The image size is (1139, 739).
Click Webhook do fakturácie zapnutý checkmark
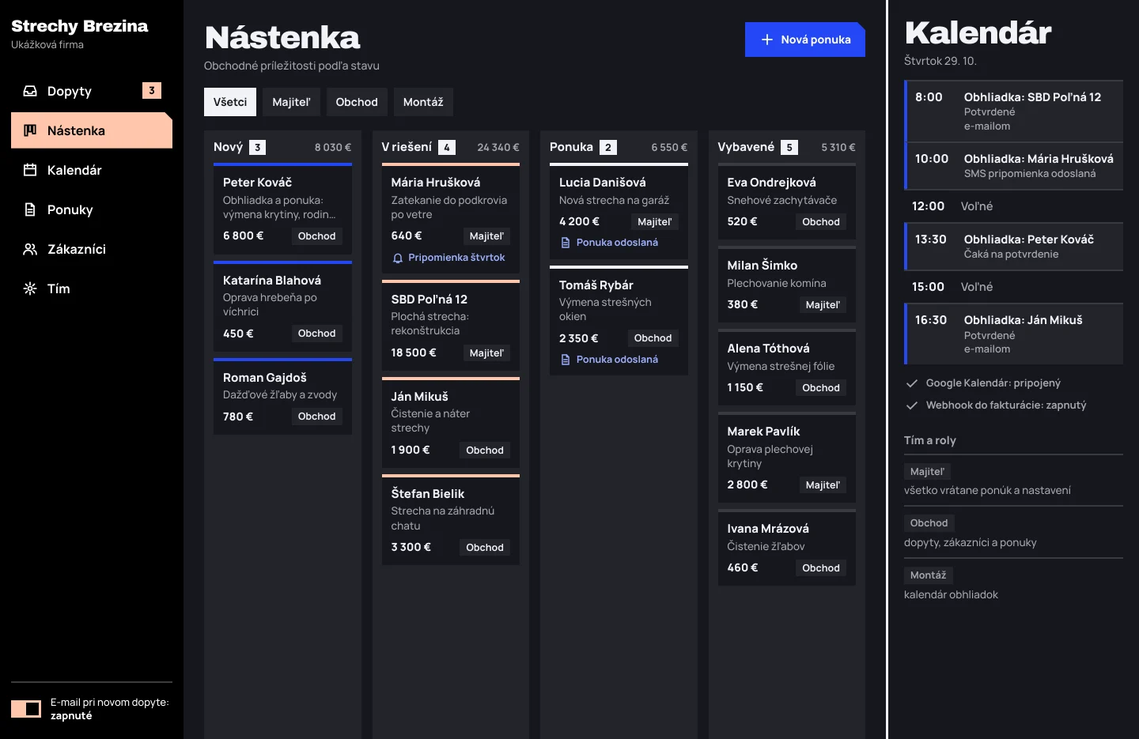point(912,405)
